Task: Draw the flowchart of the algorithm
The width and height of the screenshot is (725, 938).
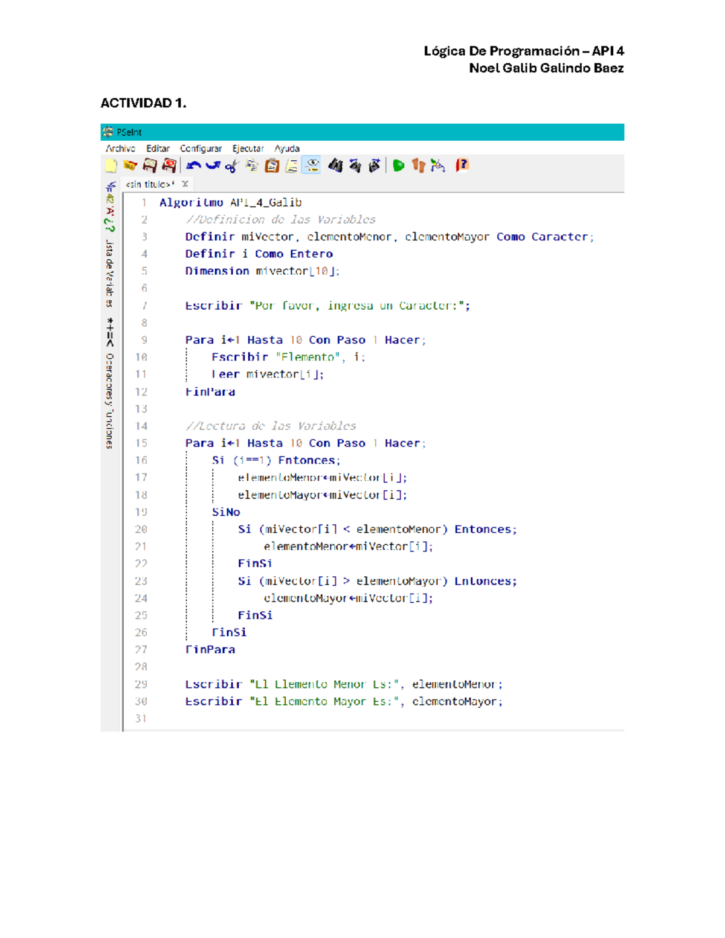Action: [x=438, y=165]
